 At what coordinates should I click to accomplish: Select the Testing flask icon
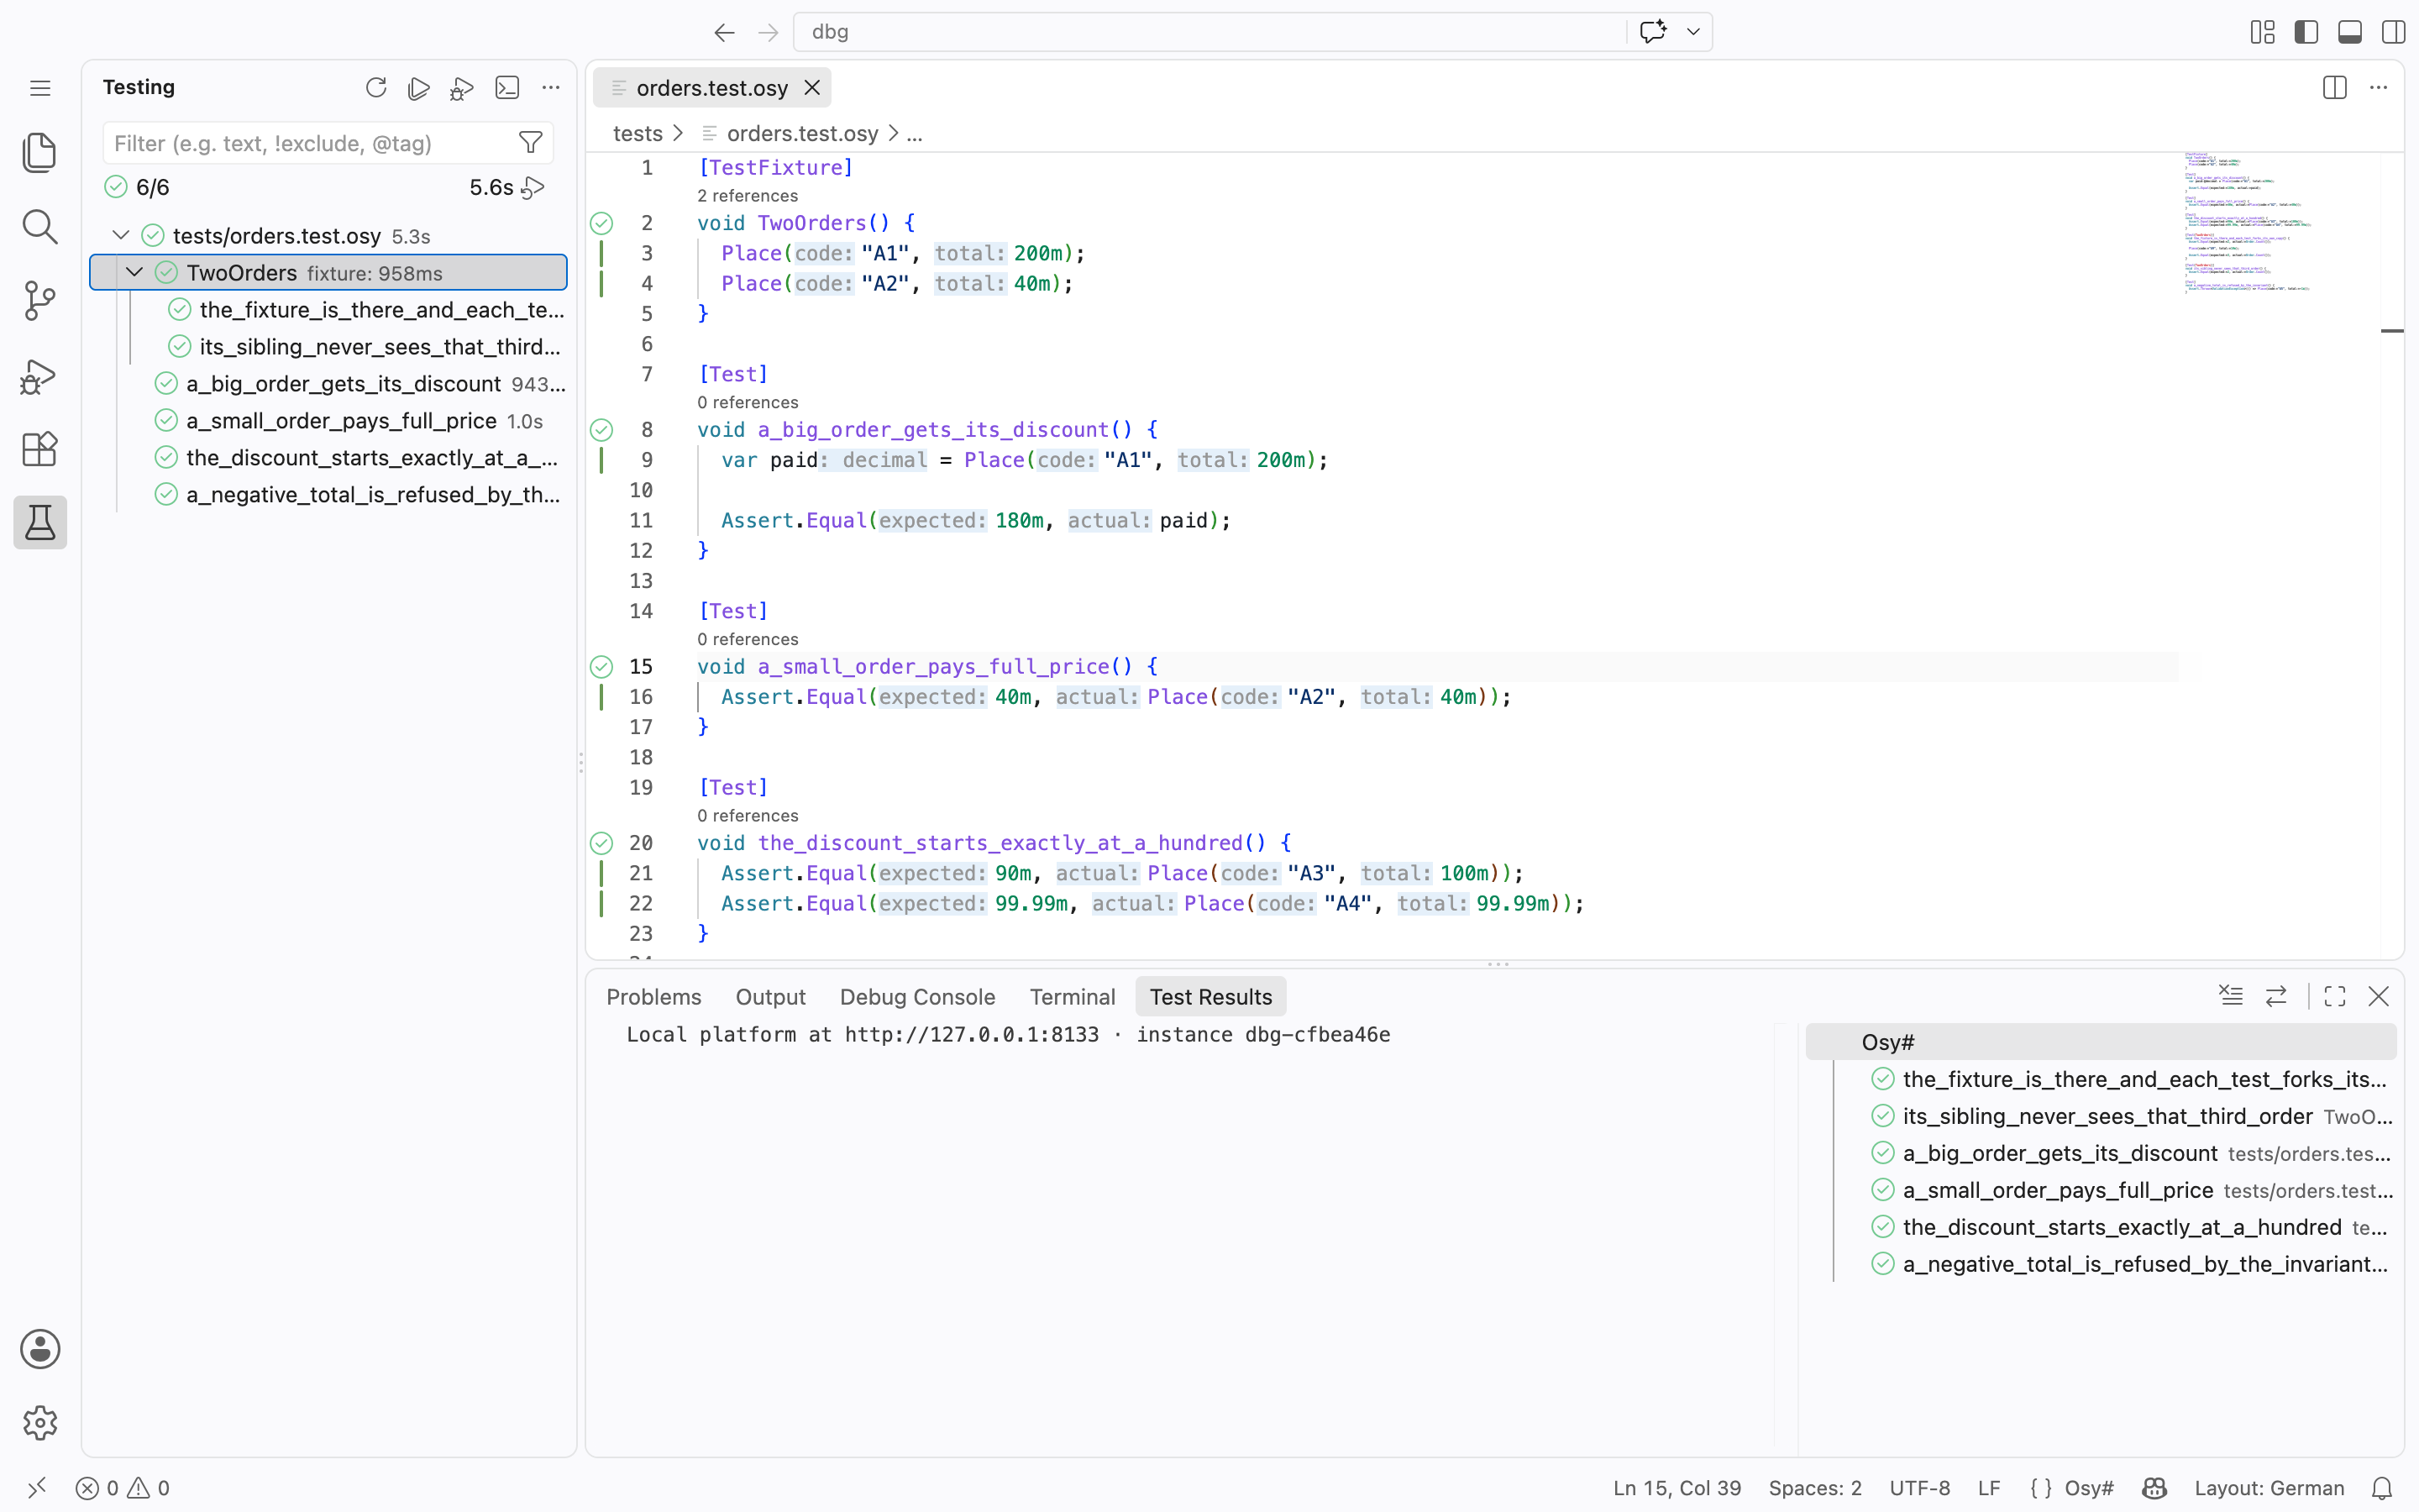[40, 522]
